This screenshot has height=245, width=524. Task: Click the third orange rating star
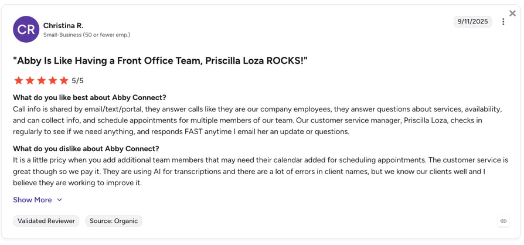[42, 80]
